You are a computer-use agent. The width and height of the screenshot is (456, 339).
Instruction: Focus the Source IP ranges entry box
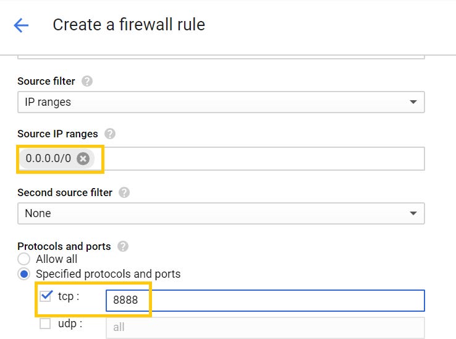260,159
